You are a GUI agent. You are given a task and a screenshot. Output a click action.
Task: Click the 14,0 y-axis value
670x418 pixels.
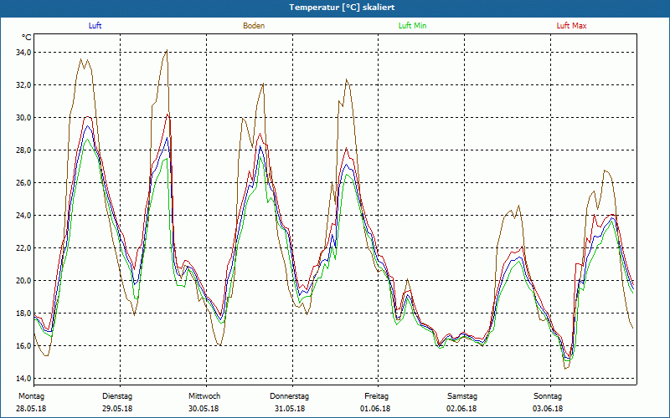click(x=23, y=379)
